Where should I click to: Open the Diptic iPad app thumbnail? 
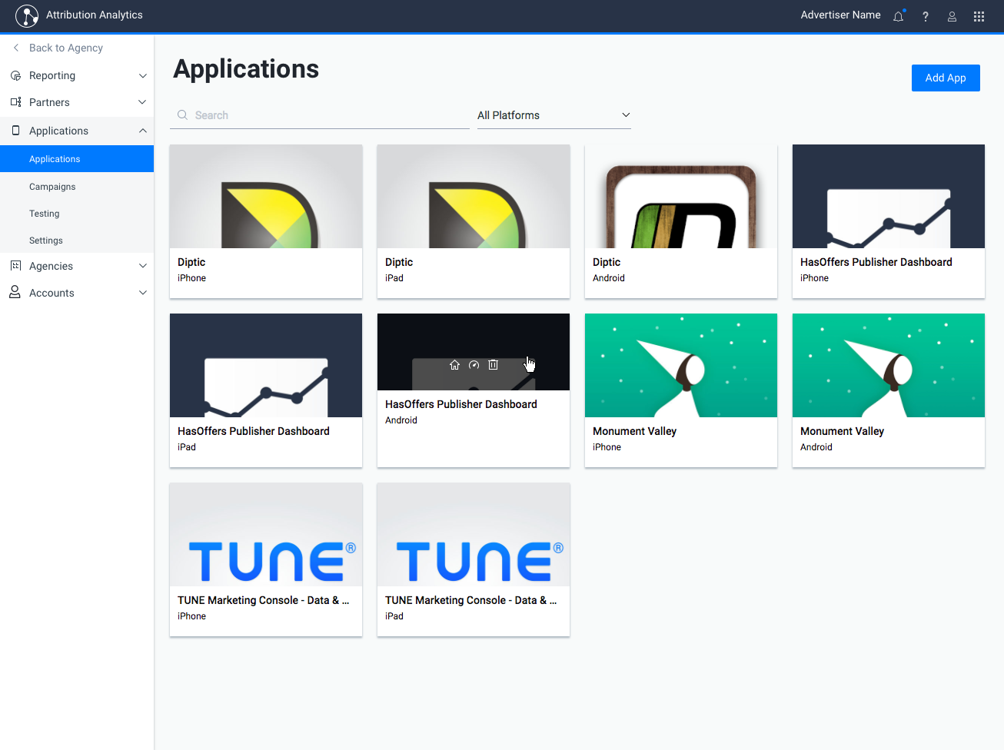(474, 196)
